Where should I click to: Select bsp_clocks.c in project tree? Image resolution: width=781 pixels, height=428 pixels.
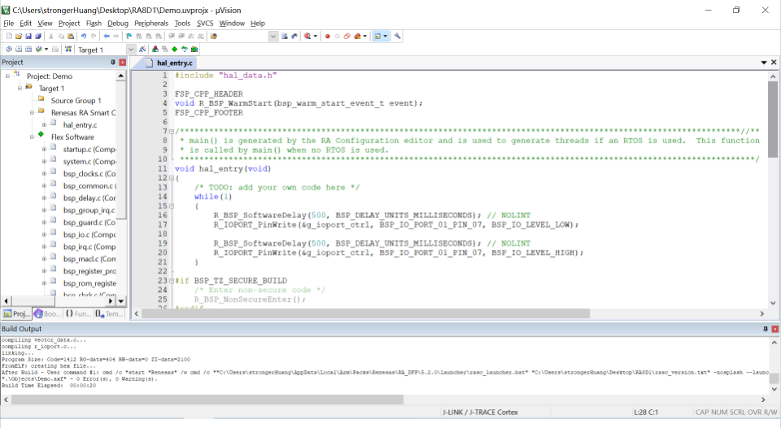pyautogui.click(x=89, y=173)
